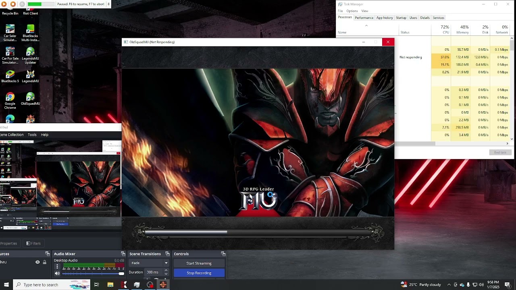Sort processes by Disk column
Image resolution: width=516 pixels, height=290 pixels.
(481, 29)
